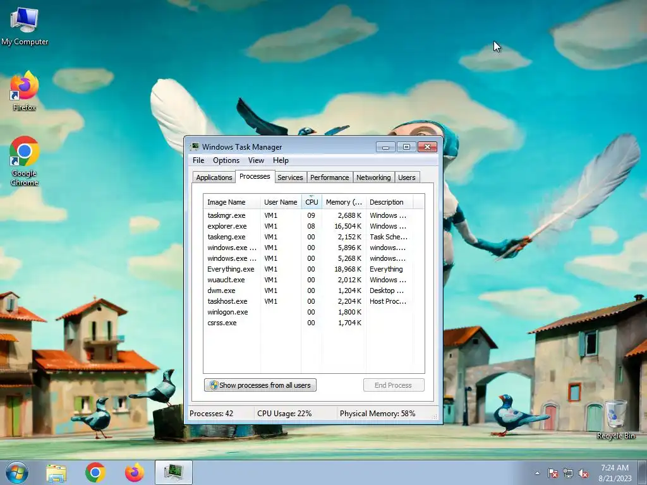Select the taskhost.exe process row
This screenshot has height=485, width=647.
(313, 301)
